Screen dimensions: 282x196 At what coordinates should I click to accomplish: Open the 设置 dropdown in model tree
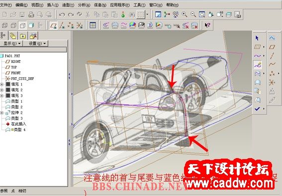click(x=36, y=43)
